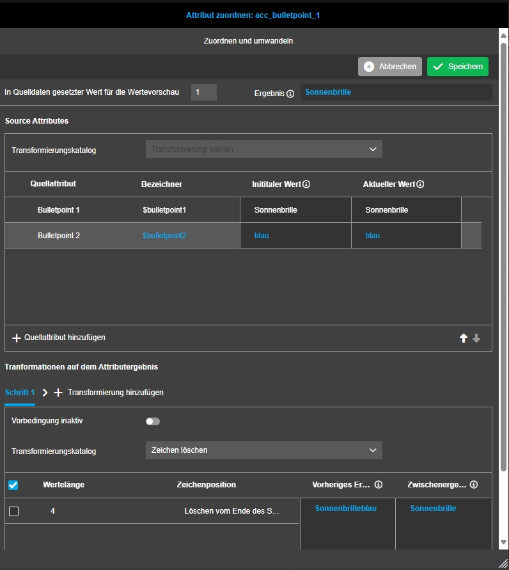Check the checkbox for the Wertelänge 4 row
Screen dimensions: 509x570
pos(13,511)
